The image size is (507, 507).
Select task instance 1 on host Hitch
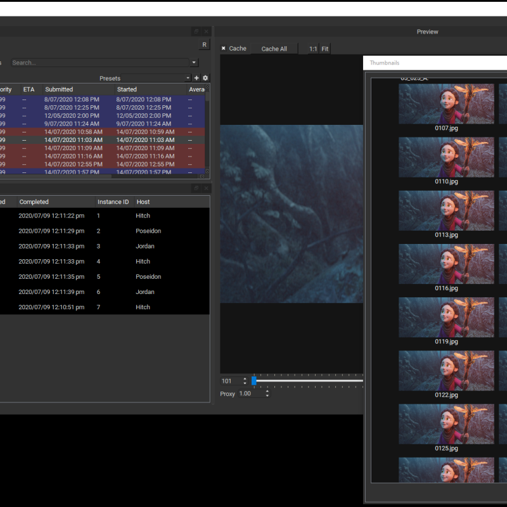click(105, 215)
